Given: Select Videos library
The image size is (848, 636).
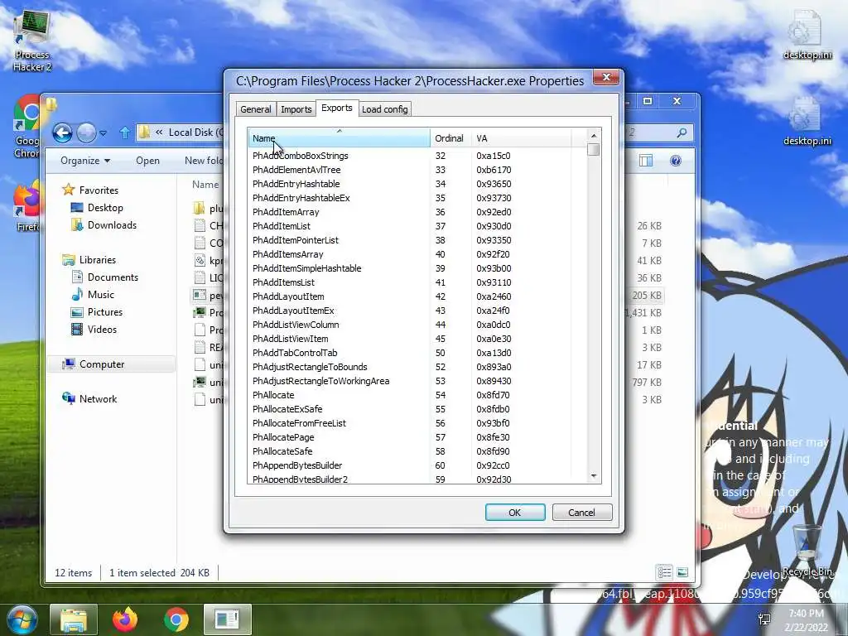Looking at the screenshot, I should 102,330.
